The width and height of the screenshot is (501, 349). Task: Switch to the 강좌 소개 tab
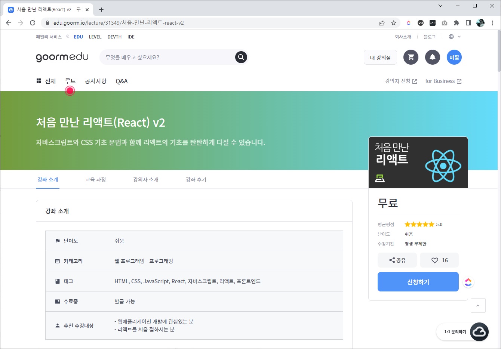[48, 180]
